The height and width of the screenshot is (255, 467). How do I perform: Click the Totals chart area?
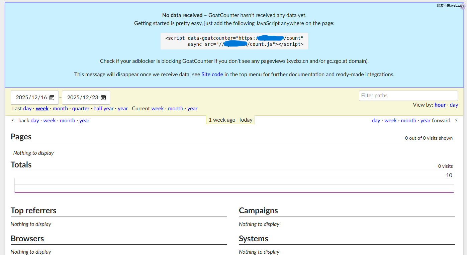click(234, 185)
